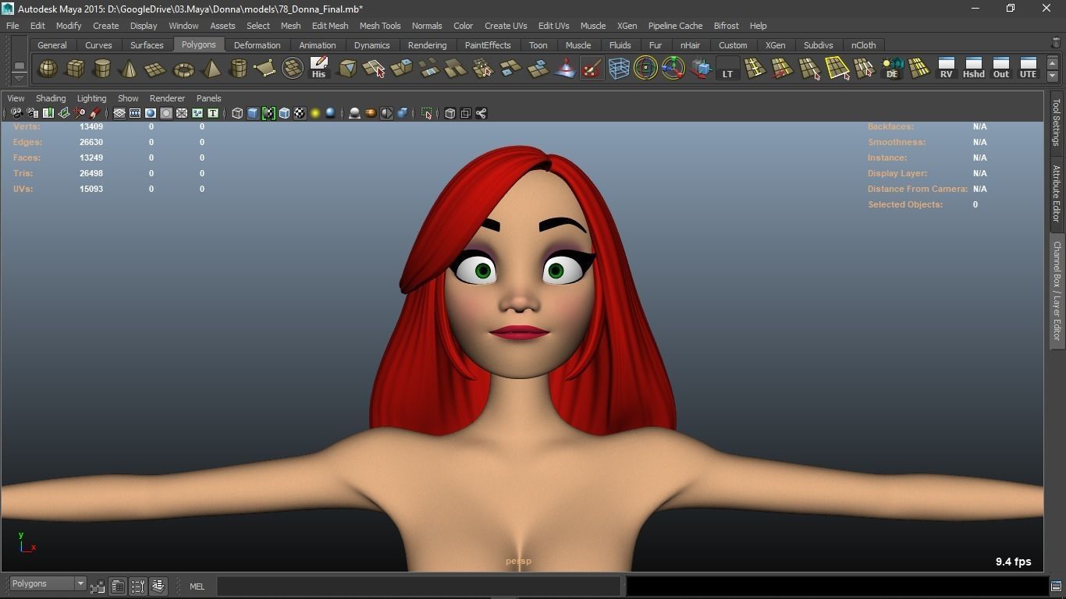Open the Create UVs menu
This screenshot has height=599, width=1066.
(x=506, y=26)
